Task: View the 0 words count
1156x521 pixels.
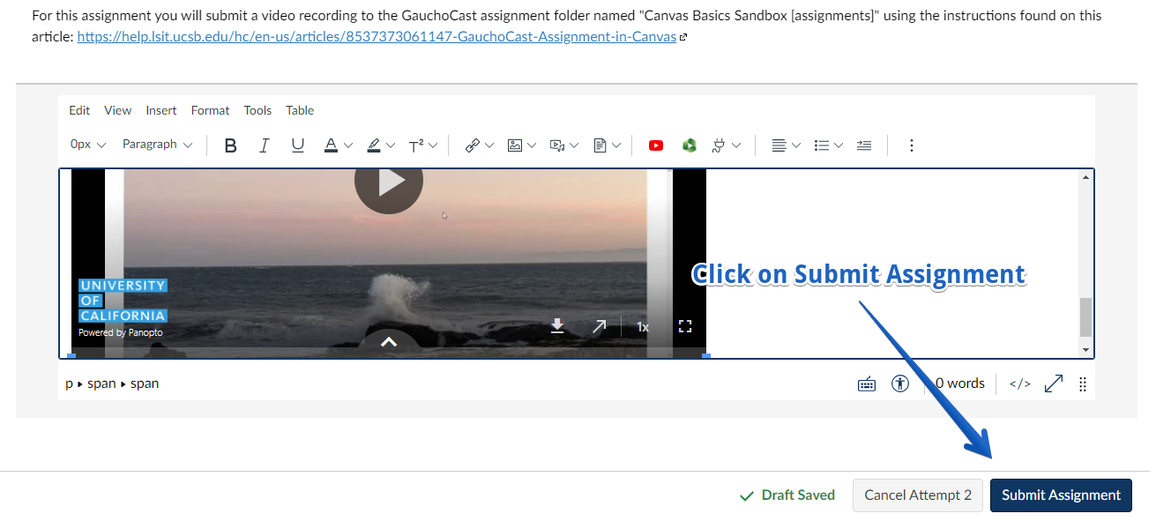Action: click(x=959, y=383)
